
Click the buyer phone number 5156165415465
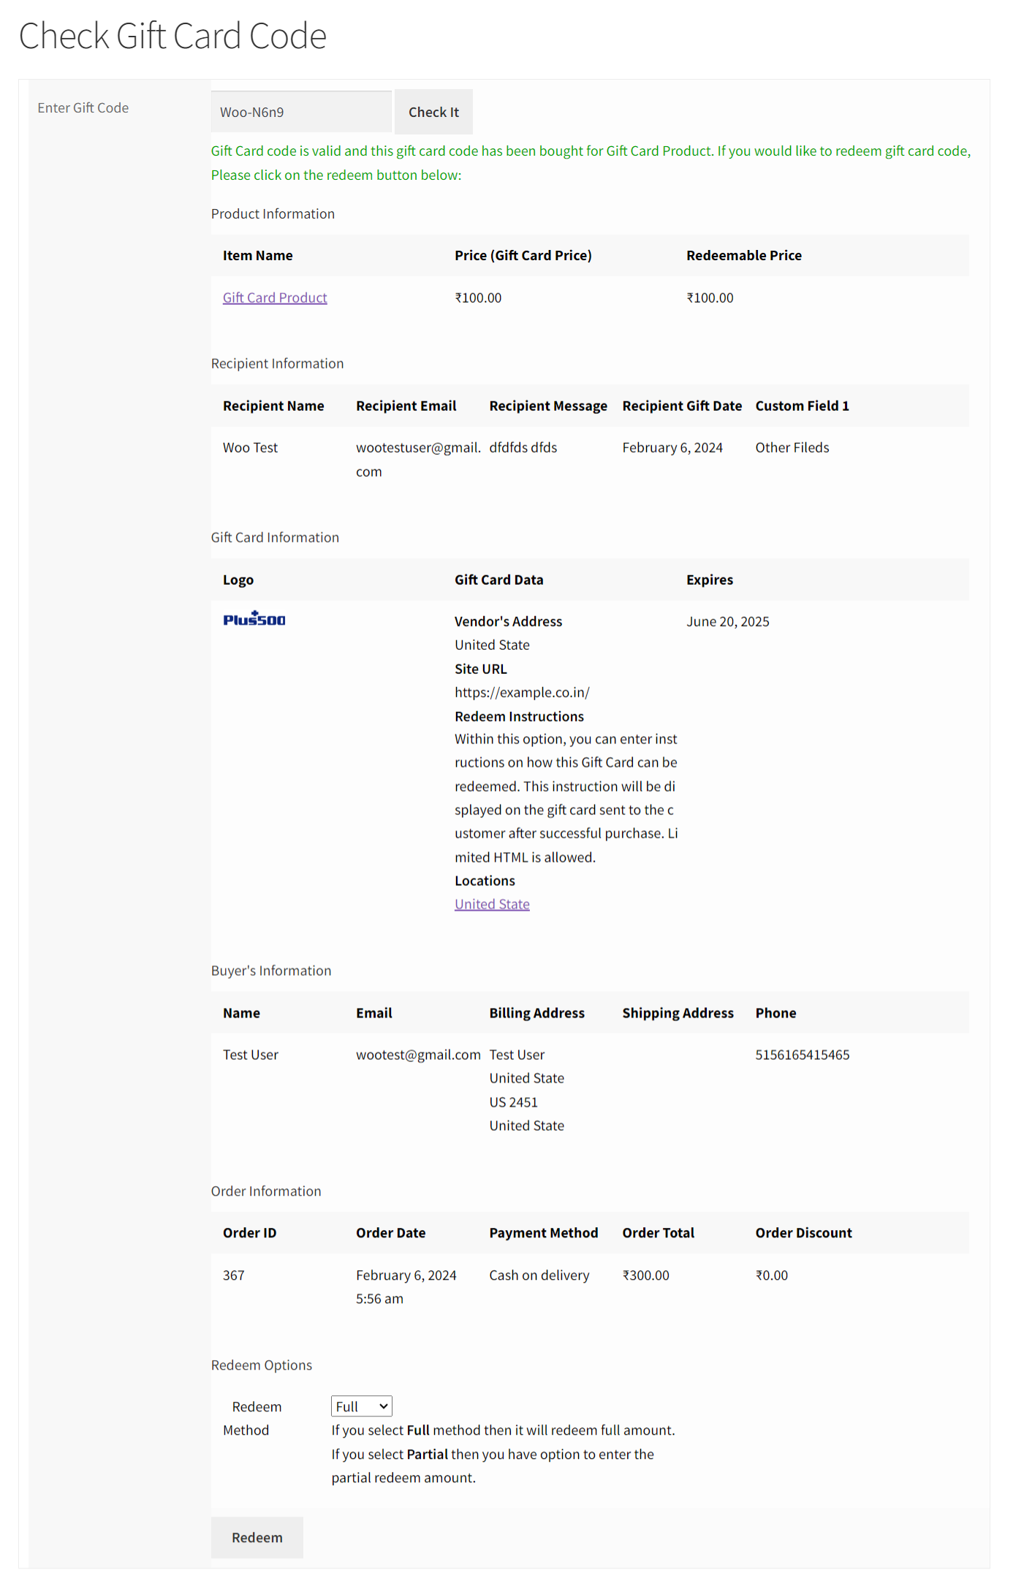802,1055
